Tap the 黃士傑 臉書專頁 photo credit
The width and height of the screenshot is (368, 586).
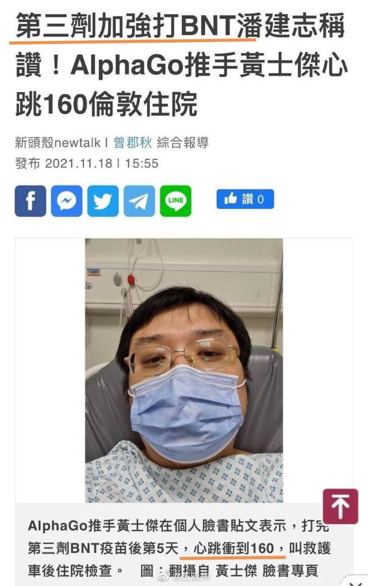267,571
